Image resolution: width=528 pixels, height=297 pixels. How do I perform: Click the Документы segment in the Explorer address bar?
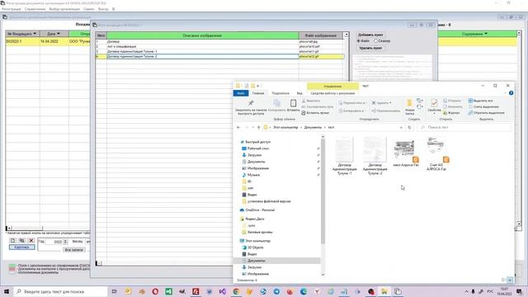[x=313, y=127]
